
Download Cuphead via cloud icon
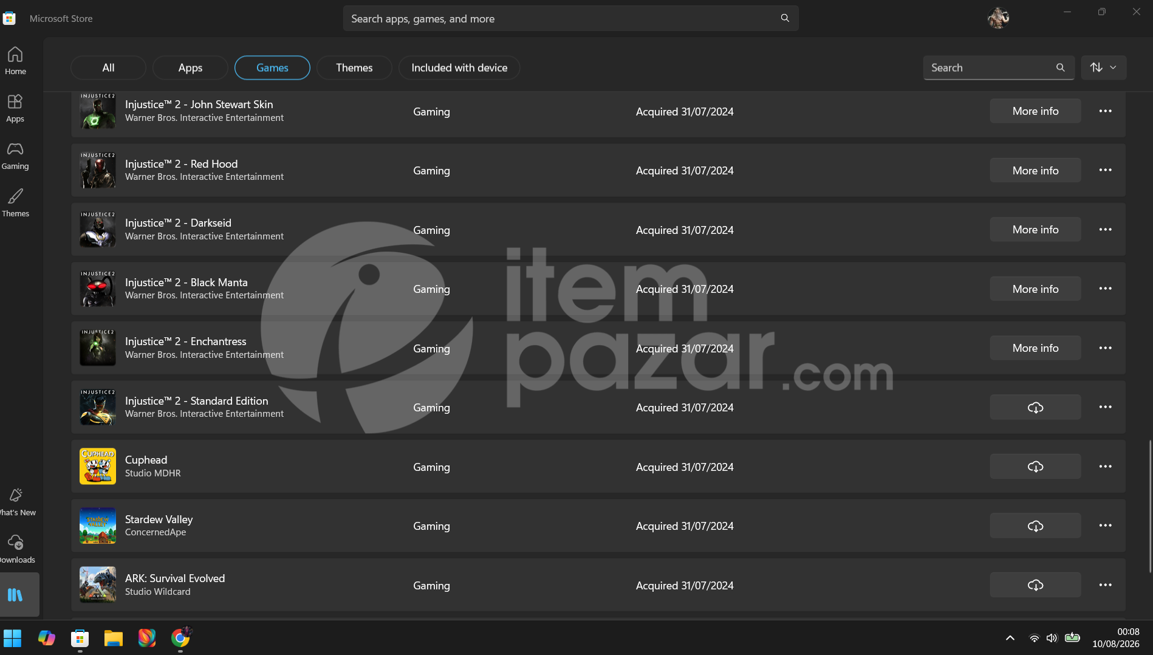coord(1035,467)
